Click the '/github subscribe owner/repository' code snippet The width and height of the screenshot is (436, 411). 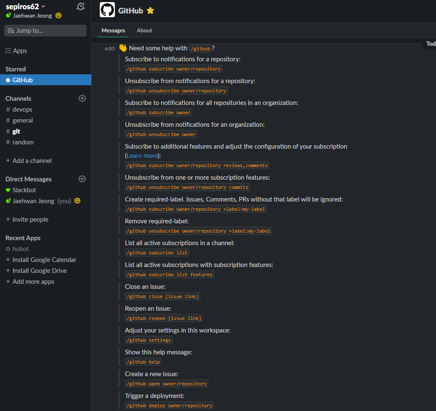[174, 69]
